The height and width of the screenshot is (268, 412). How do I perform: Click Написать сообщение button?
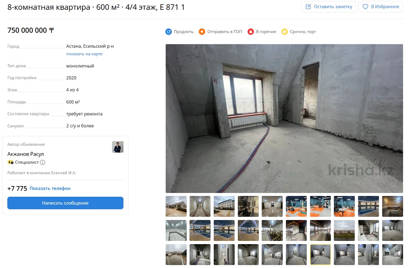66,203
